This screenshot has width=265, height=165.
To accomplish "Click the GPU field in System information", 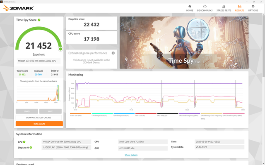I will coord(66,141).
